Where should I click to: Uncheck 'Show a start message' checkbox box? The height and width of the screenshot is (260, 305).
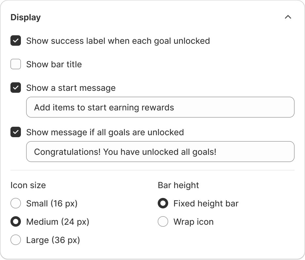coord(16,88)
